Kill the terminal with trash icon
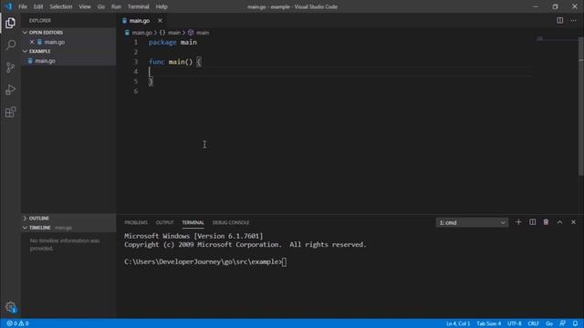584x328 pixels. coord(546,222)
